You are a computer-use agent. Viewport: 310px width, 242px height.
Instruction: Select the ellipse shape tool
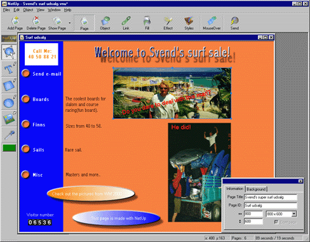tap(9, 102)
